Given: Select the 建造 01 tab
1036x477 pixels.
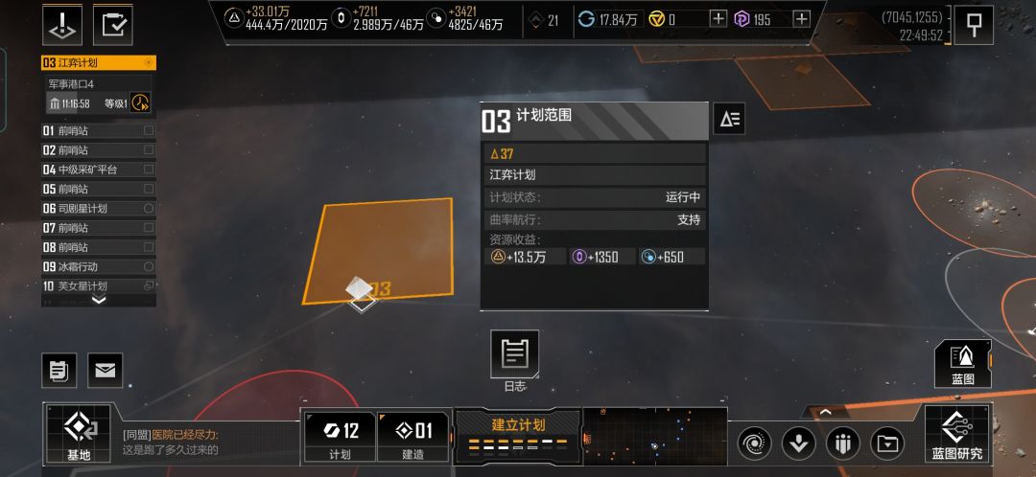Looking at the screenshot, I should (x=412, y=437).
